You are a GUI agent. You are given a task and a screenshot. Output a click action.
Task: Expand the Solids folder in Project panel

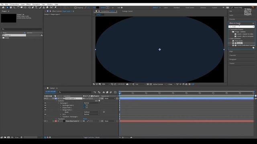[1, 38]
